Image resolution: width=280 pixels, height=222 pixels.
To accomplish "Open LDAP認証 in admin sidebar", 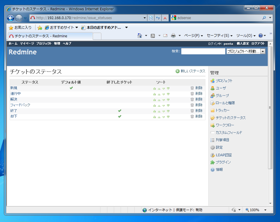I will [224, 155].
